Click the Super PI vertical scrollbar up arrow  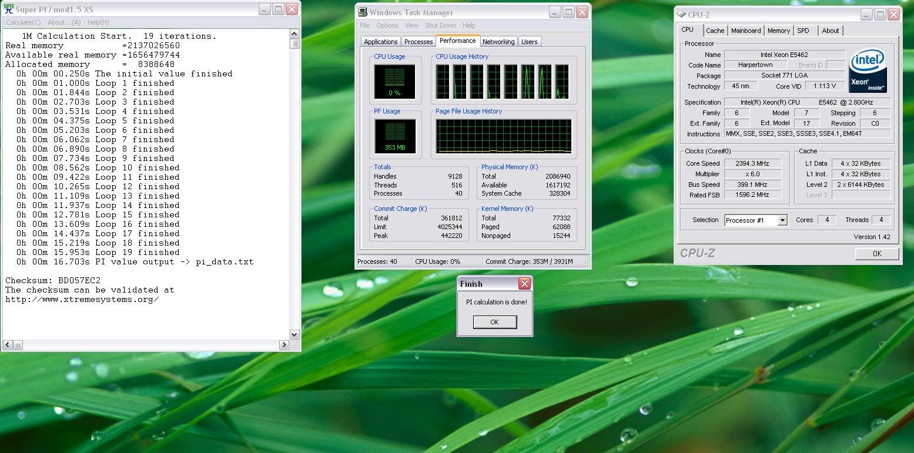[x=294, y=34]
